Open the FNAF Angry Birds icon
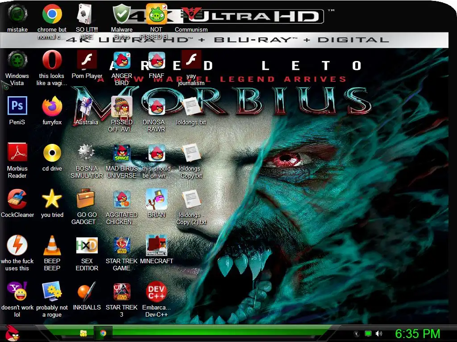This screenshot has width=457, height=342. click(x=156, y=60)
